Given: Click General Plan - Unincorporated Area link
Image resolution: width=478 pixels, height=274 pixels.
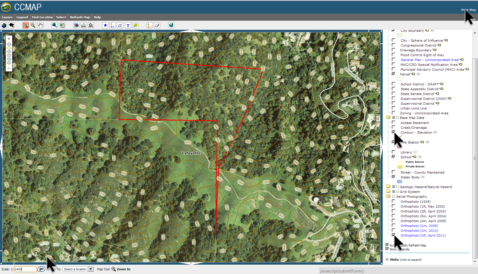Looking at the screenshot, I should [x=429, y=60].
